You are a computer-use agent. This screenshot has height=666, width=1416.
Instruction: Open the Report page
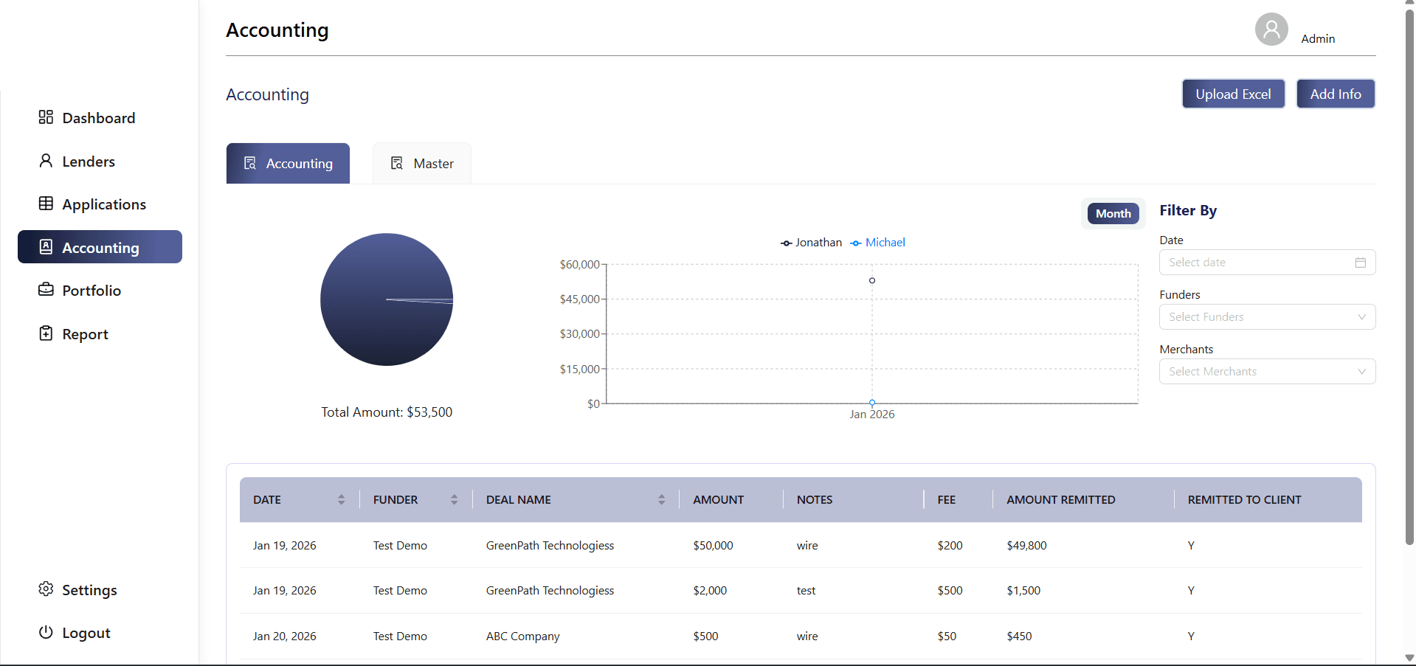(x=100, y=334)
